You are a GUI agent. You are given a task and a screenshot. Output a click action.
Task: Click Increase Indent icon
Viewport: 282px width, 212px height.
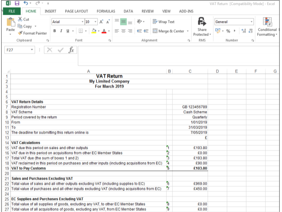[x=146, y=31]
